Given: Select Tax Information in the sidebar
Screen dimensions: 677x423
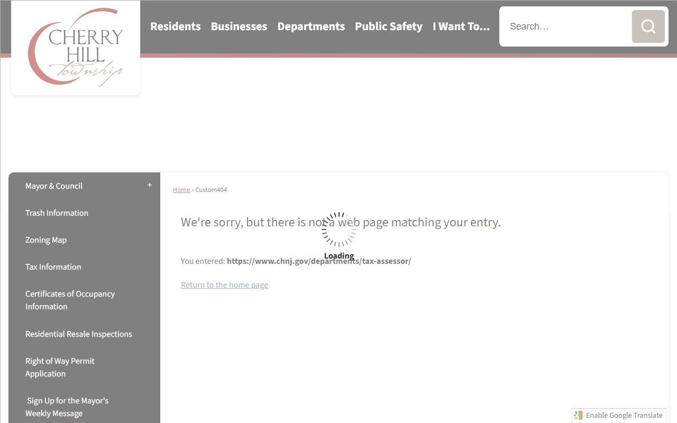Looking at the screenshot, I should coord(53,267).
